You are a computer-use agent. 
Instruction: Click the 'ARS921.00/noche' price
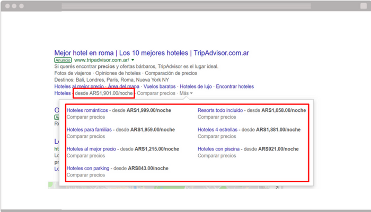[278, 149]
